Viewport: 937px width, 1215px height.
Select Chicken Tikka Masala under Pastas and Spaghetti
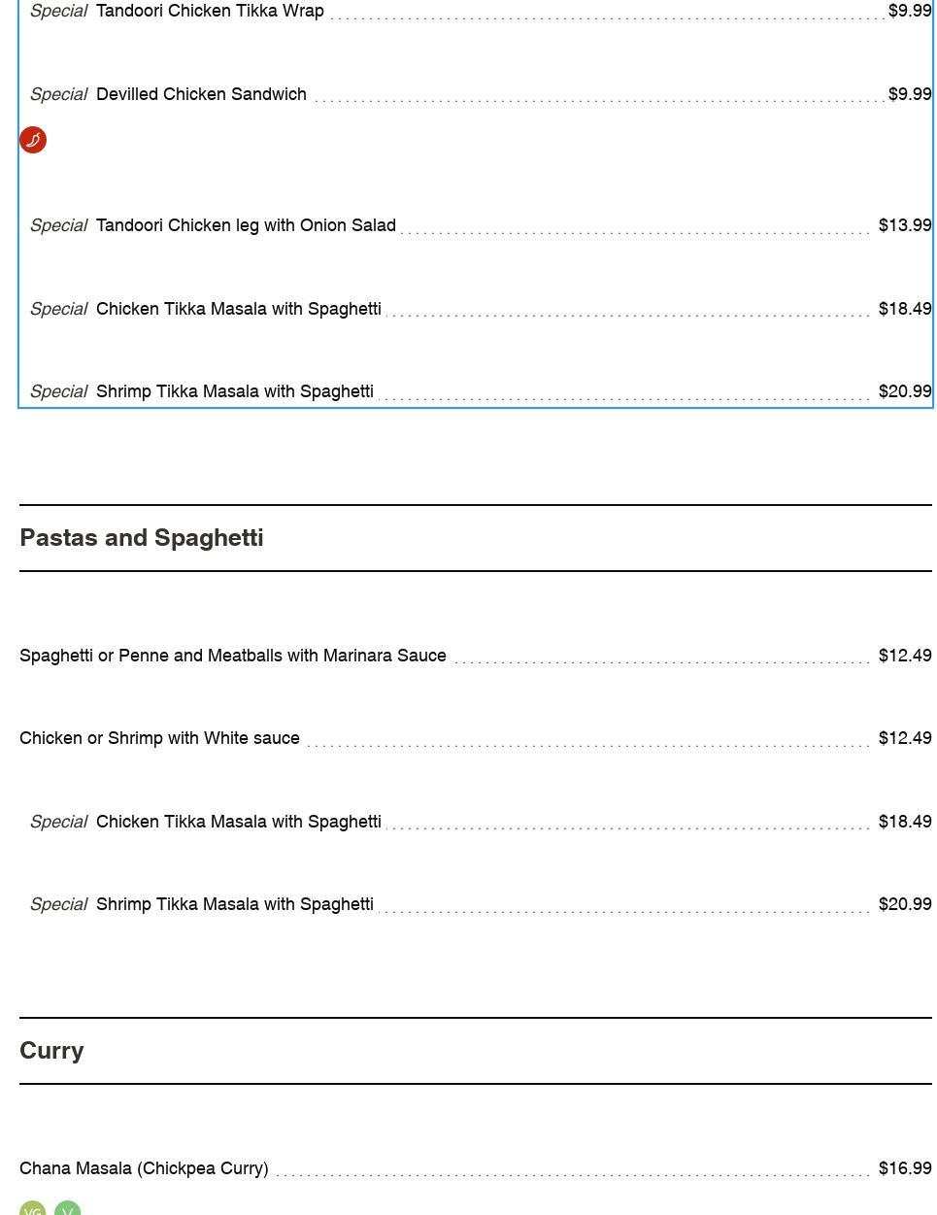point(238,822)
